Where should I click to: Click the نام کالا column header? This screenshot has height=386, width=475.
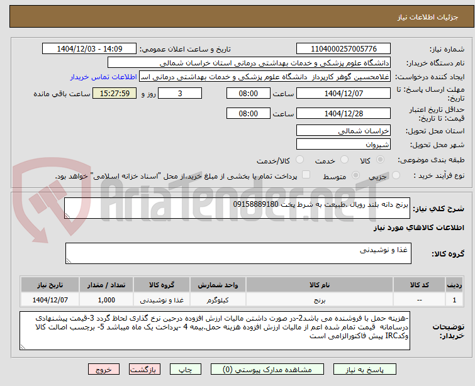coord(320,285)
